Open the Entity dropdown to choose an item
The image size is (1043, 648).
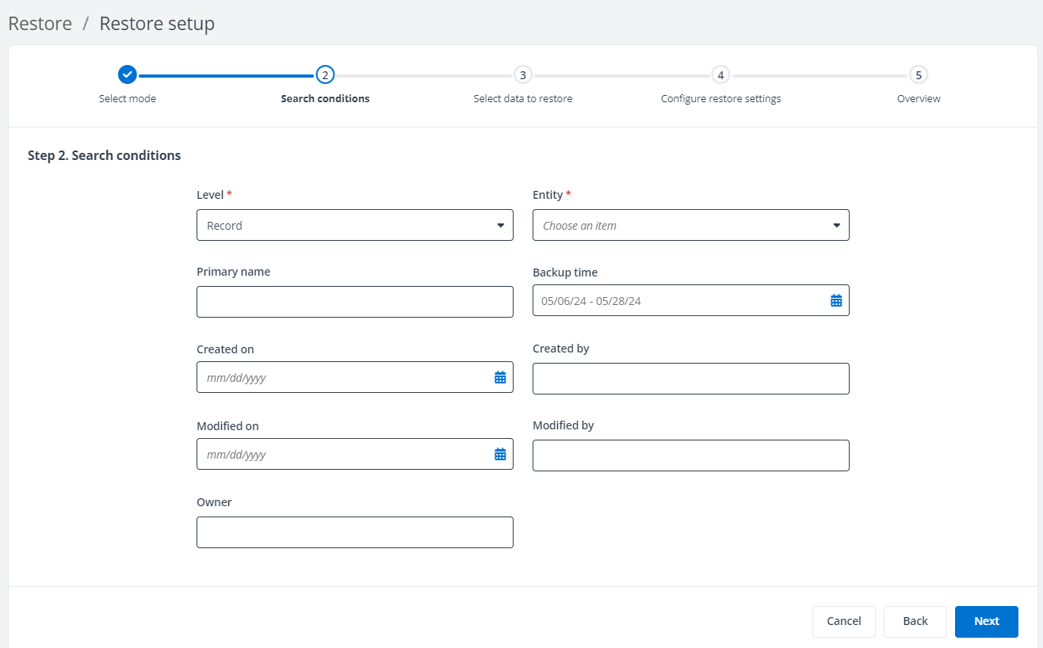click(690, 225)
